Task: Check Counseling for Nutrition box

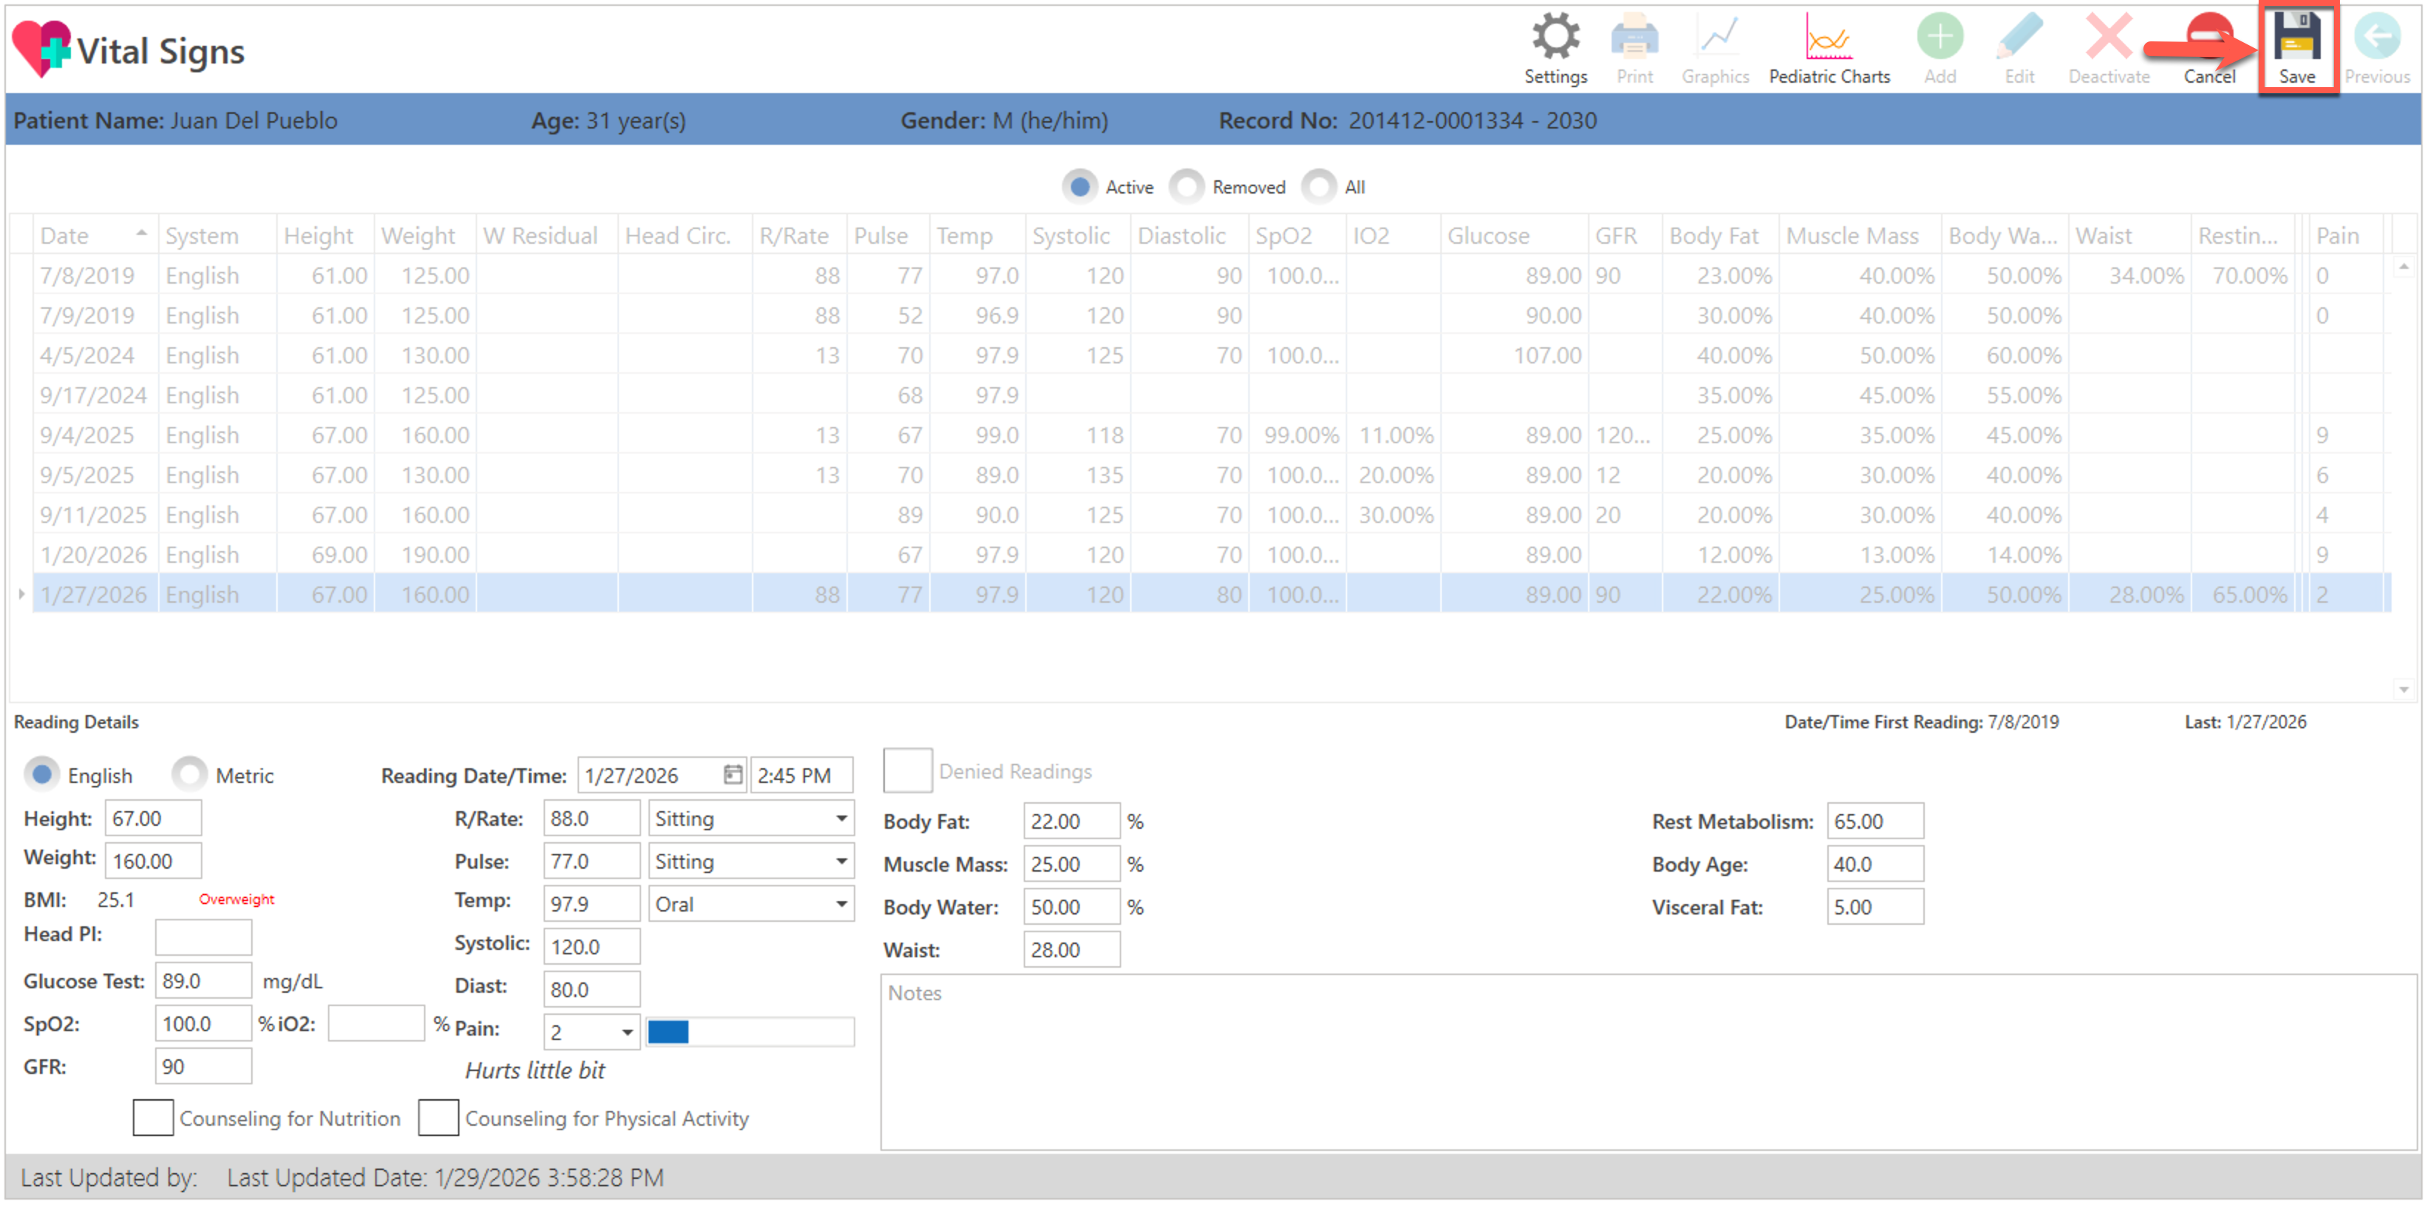Action: 153,1118
